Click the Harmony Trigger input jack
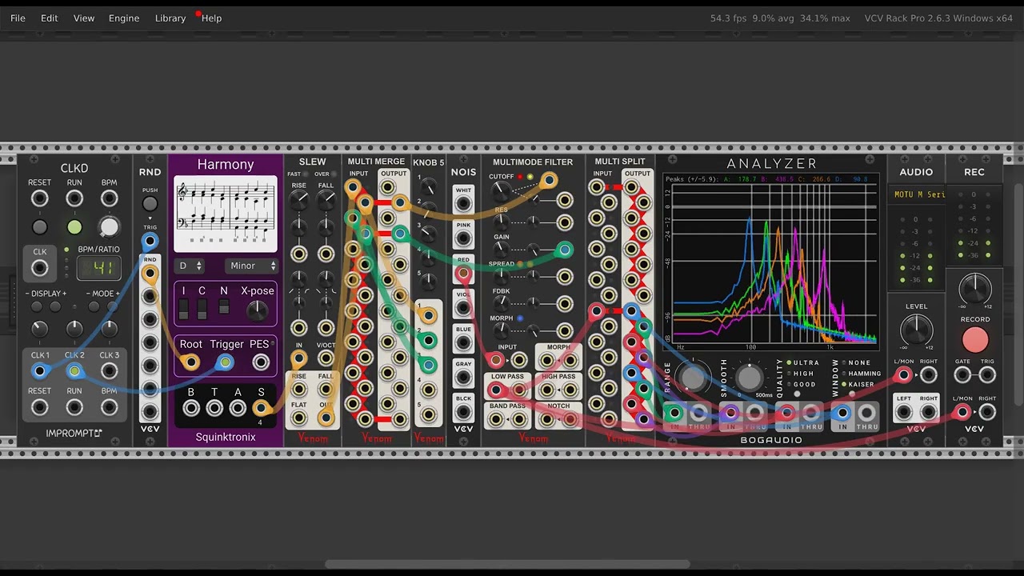 tap(226, 362)
